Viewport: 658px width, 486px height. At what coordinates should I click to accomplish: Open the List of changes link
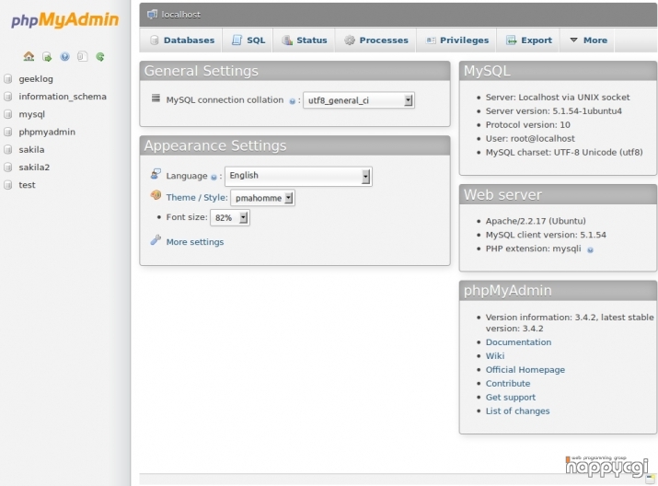[x=517, y=411]
